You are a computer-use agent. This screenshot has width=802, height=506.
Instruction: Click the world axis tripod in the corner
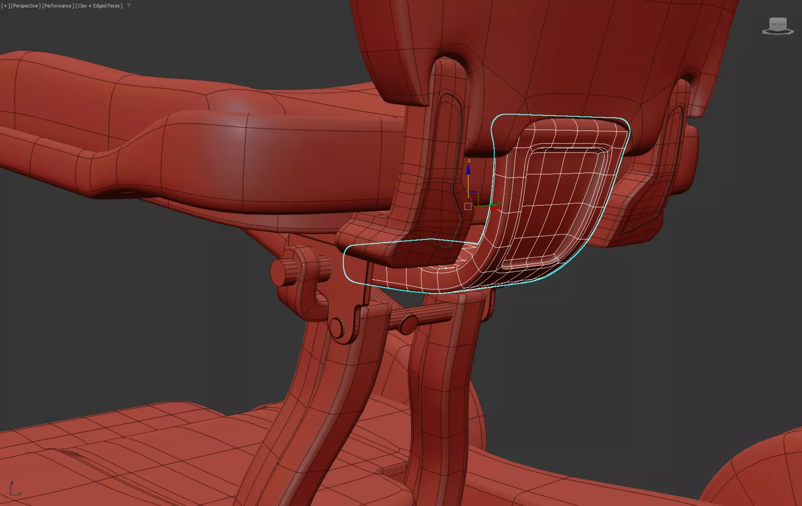15,489
